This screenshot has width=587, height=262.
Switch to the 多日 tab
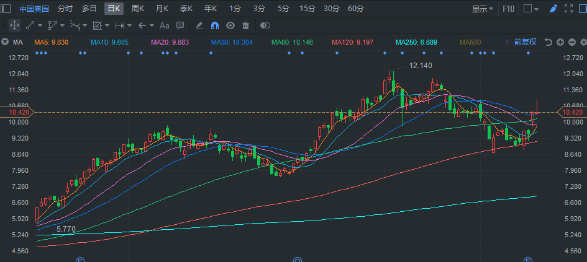coord(89,9)
